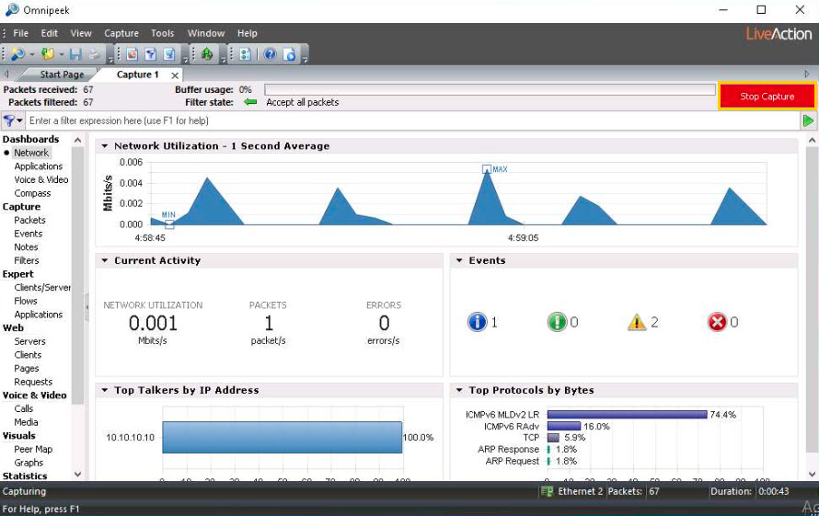The width and height of the screenshot is (819, 516).
Task: Open the Filters view in sidebar
Action: point(27,260)
